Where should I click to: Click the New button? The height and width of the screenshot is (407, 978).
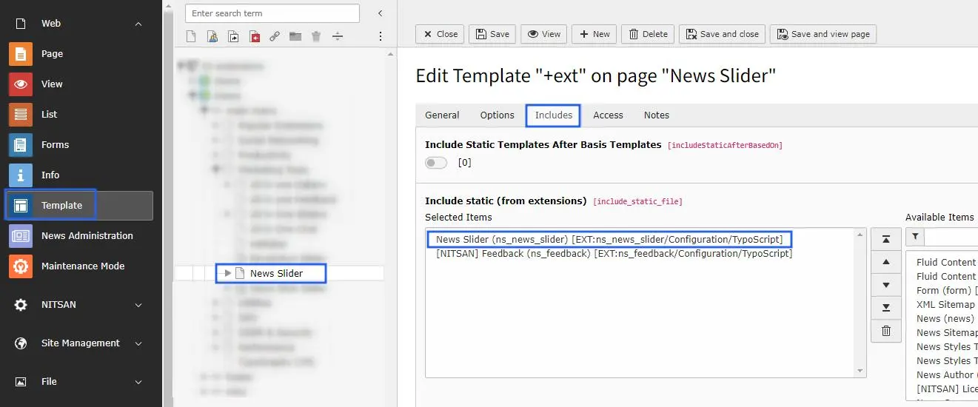(x=594, y=34)
